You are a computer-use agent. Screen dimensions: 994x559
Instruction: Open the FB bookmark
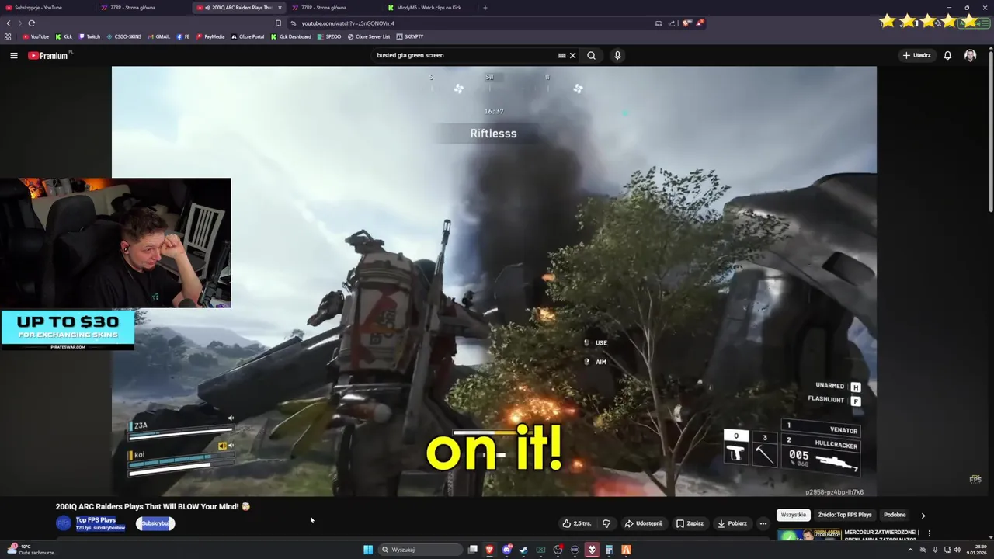click(183, 36)
